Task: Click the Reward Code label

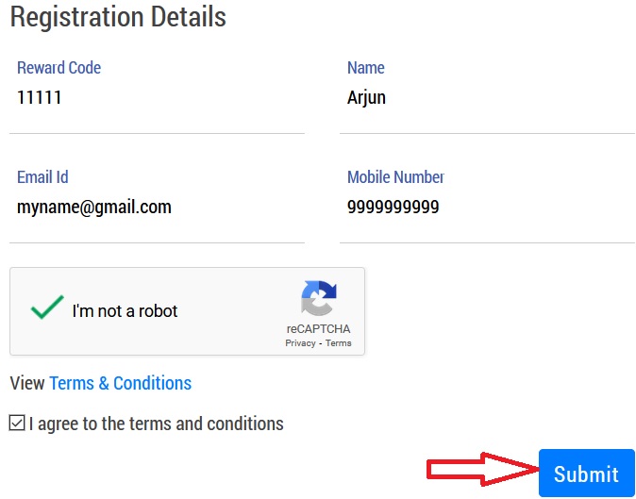Action: 59,68
